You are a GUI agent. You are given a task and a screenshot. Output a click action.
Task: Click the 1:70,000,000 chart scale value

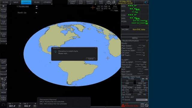tap(23, 7)
